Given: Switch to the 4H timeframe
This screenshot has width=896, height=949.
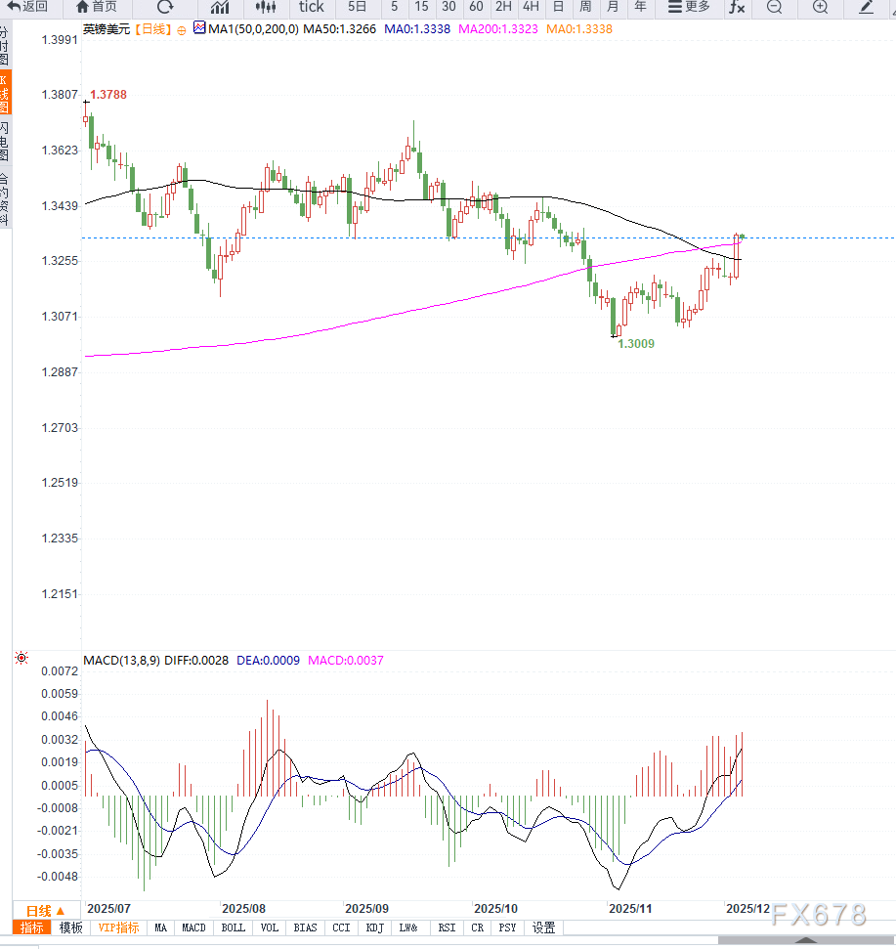Looking at the screenshot, I should click(531, 7).
